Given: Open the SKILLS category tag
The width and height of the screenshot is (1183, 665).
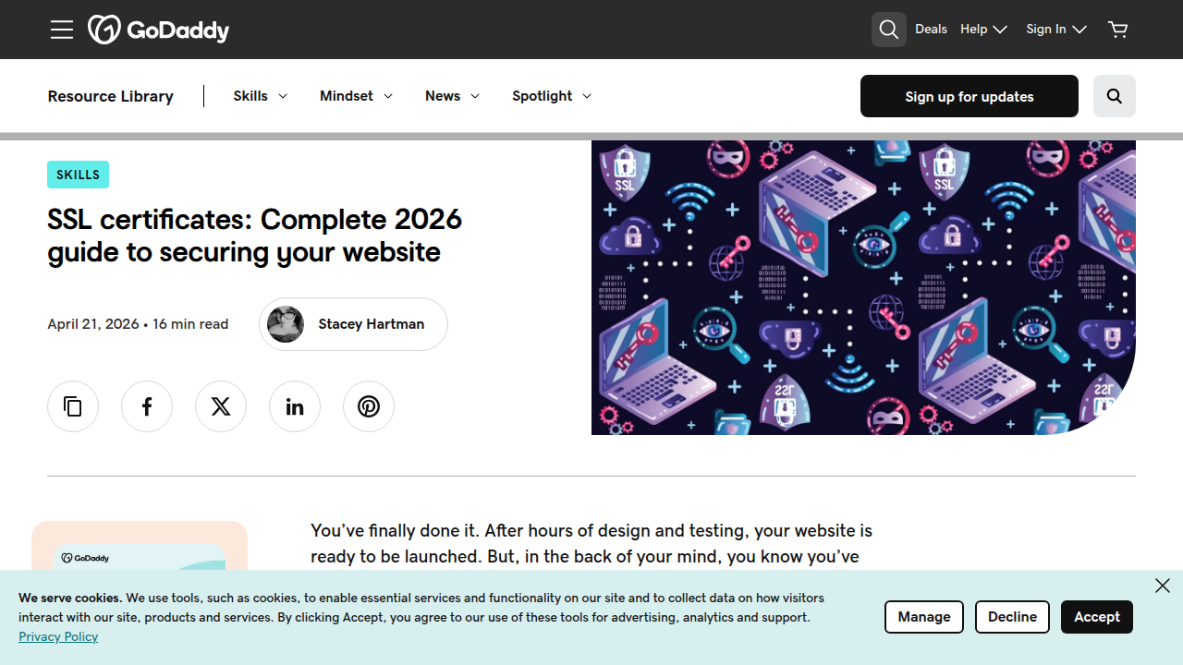Looking at the screenshot, I should pyautogui.click(x=79, y=175).
